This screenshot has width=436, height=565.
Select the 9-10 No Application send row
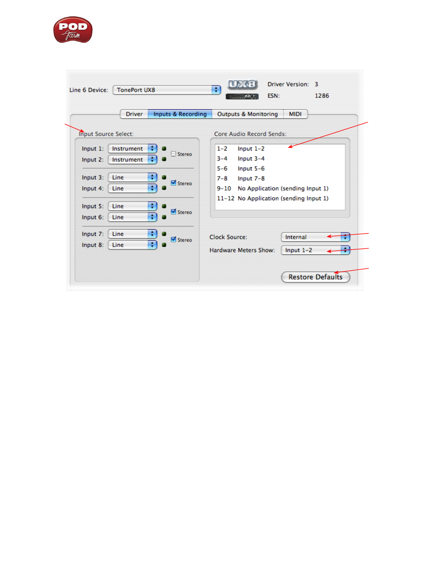click(280, 188)
